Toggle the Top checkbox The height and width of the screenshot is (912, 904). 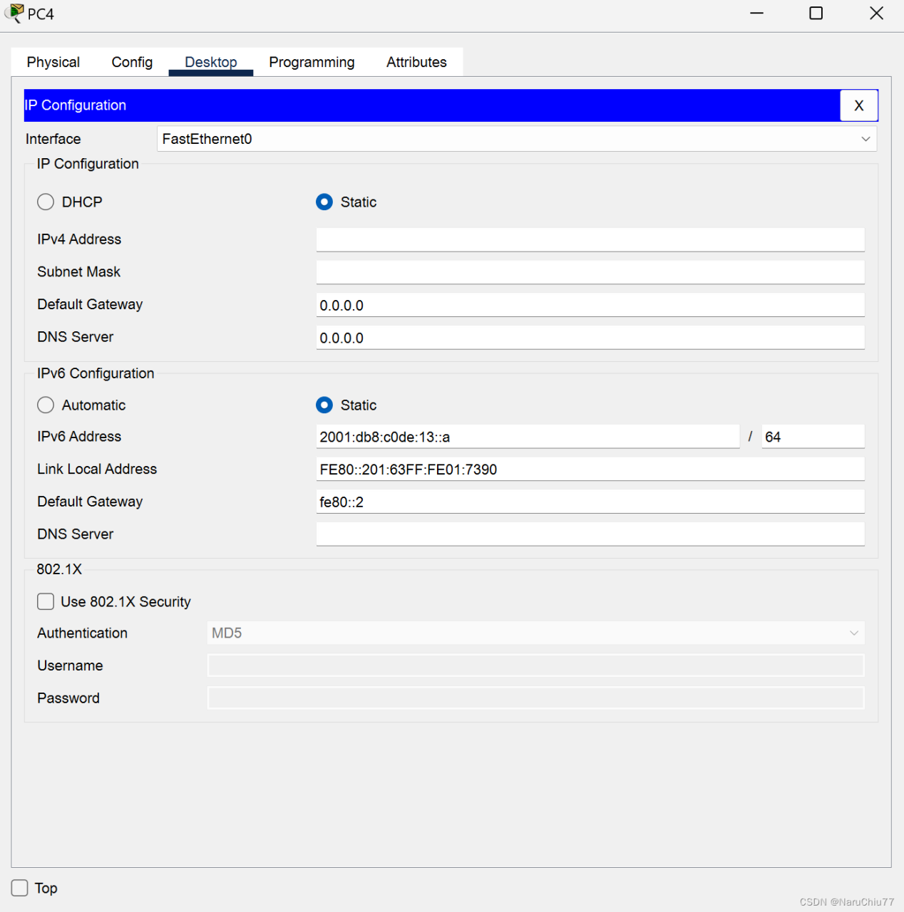point(20,888)
